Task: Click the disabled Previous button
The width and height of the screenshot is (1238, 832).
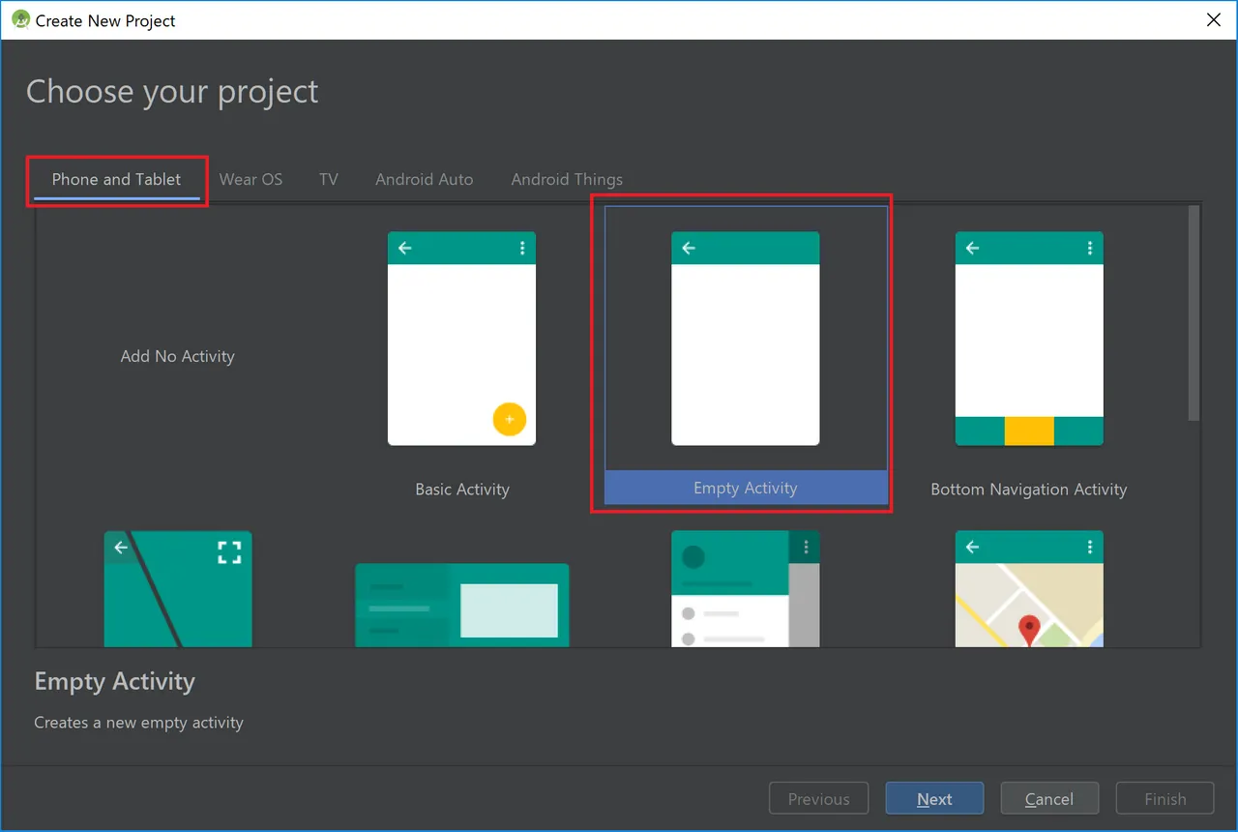Action: pos(818,799)
